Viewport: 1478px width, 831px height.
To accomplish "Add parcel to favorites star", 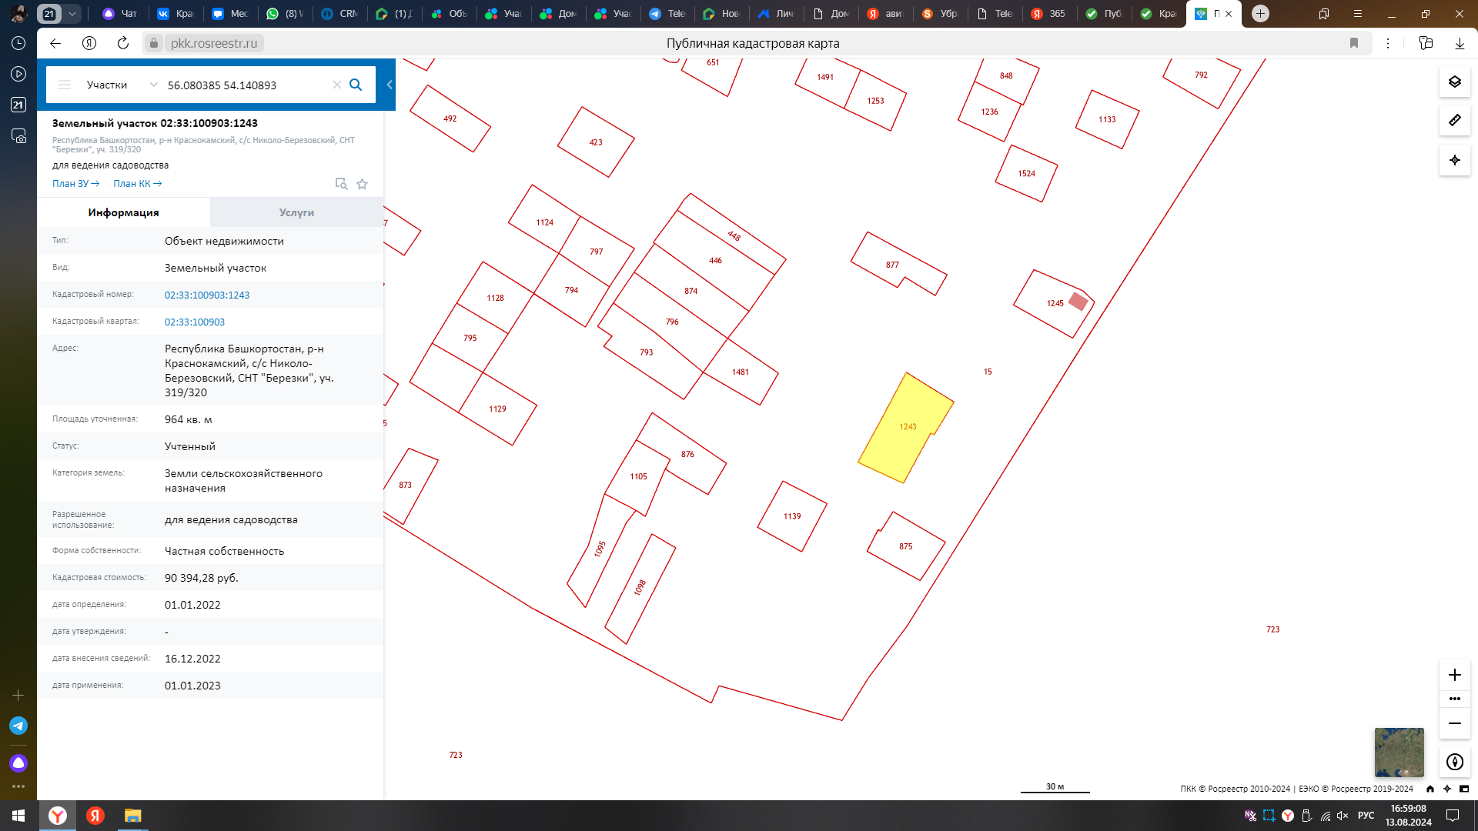I will coord(362,184).
